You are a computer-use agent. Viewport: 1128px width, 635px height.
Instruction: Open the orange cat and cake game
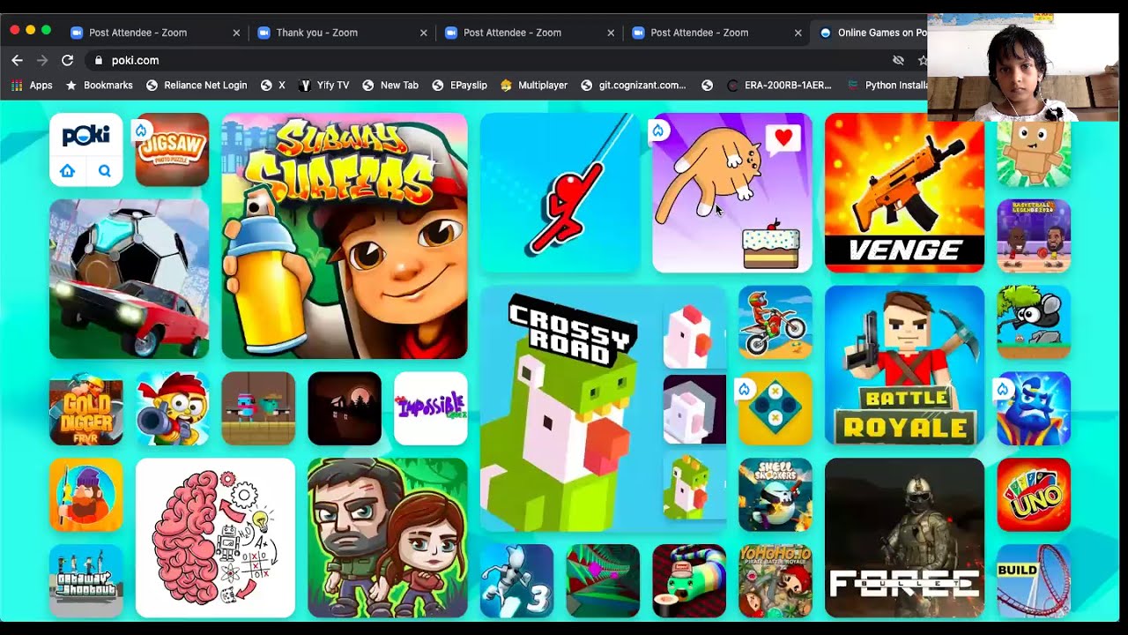pos(732,192)
